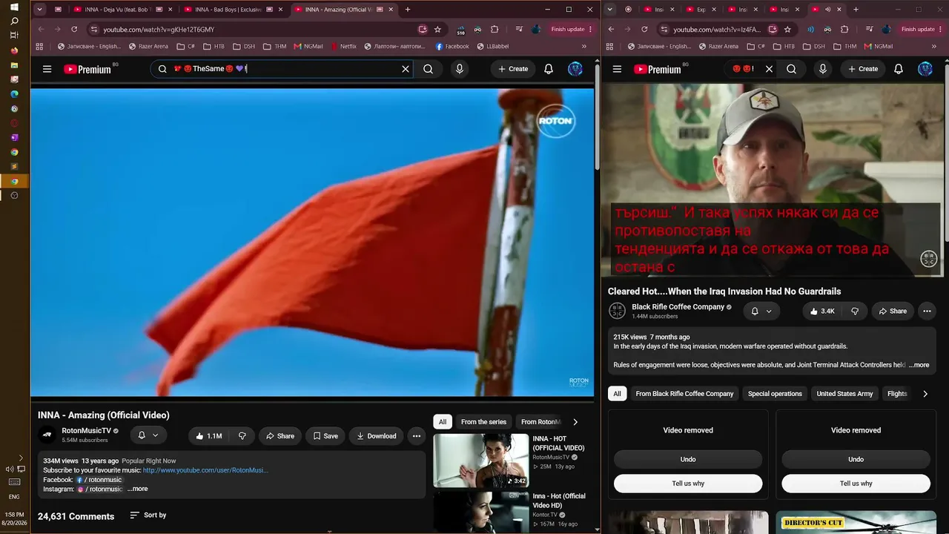This screenshot has height=534, width=949.
Task: Open RotonMusicTV channel avatar
Action: click(x=47, y=435)
